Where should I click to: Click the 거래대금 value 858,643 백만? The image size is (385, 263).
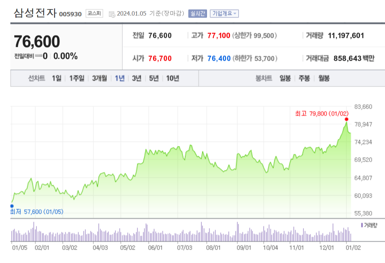[x=354, y=58]
